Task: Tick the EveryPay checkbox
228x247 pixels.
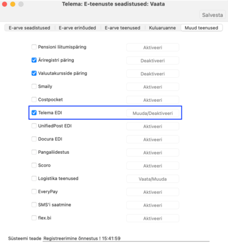Action: tap(34, 192)
